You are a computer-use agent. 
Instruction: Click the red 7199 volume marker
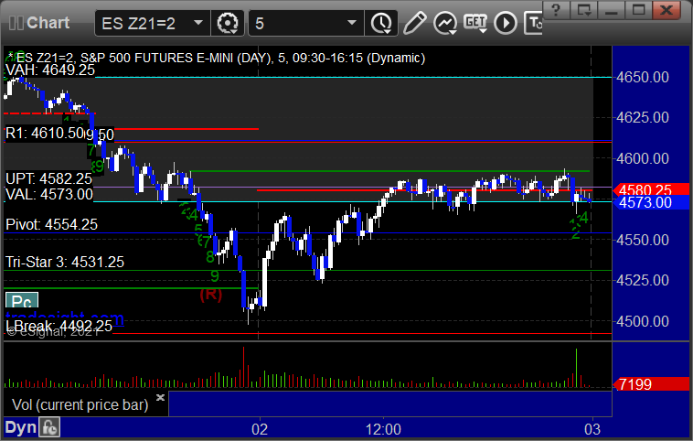651,384
